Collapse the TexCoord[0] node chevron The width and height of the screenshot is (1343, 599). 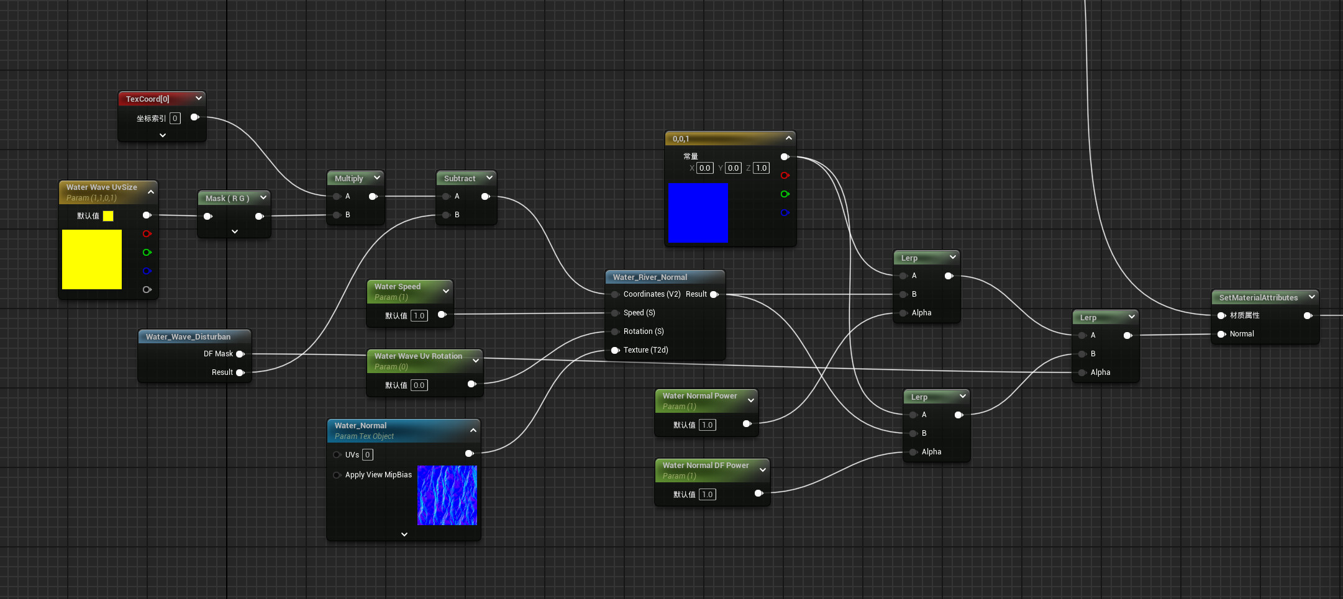(199, 98)
